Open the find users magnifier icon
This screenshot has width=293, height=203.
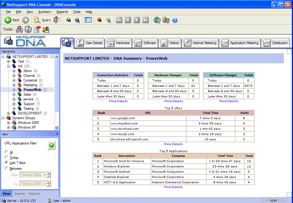tap(57, 20)
